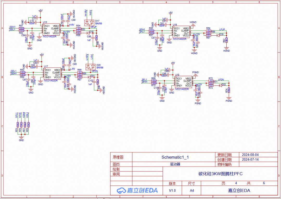Click the 嘉立创EDA logo in title block
The height and width of the screenshot is (199, 281).
[x=137, y=190]
